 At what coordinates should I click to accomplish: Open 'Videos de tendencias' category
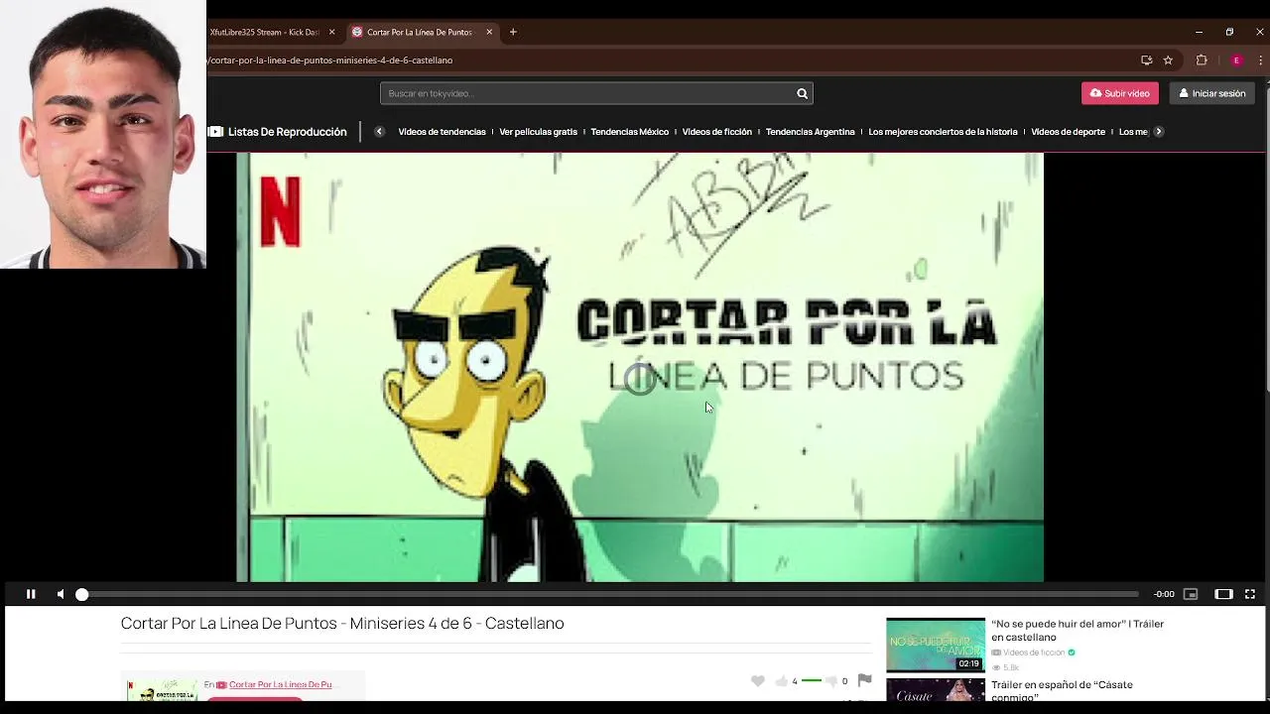(x=442, y=132)
